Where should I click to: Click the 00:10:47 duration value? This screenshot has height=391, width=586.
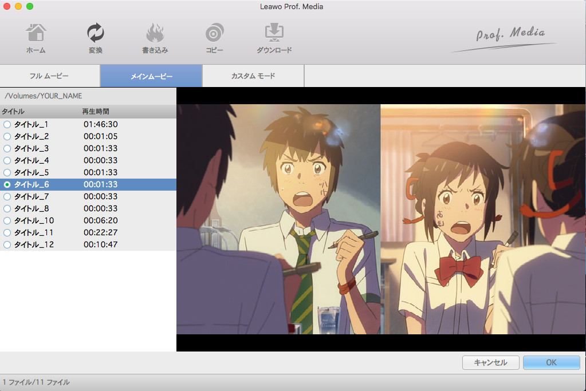pos(101,244)
